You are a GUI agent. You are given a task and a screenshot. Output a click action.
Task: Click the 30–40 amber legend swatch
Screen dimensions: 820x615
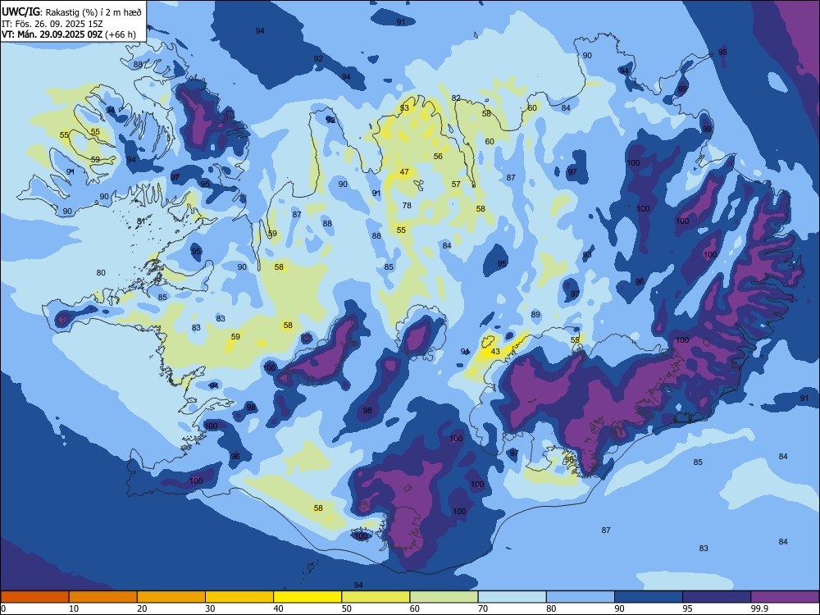click(x=239, y=597)
